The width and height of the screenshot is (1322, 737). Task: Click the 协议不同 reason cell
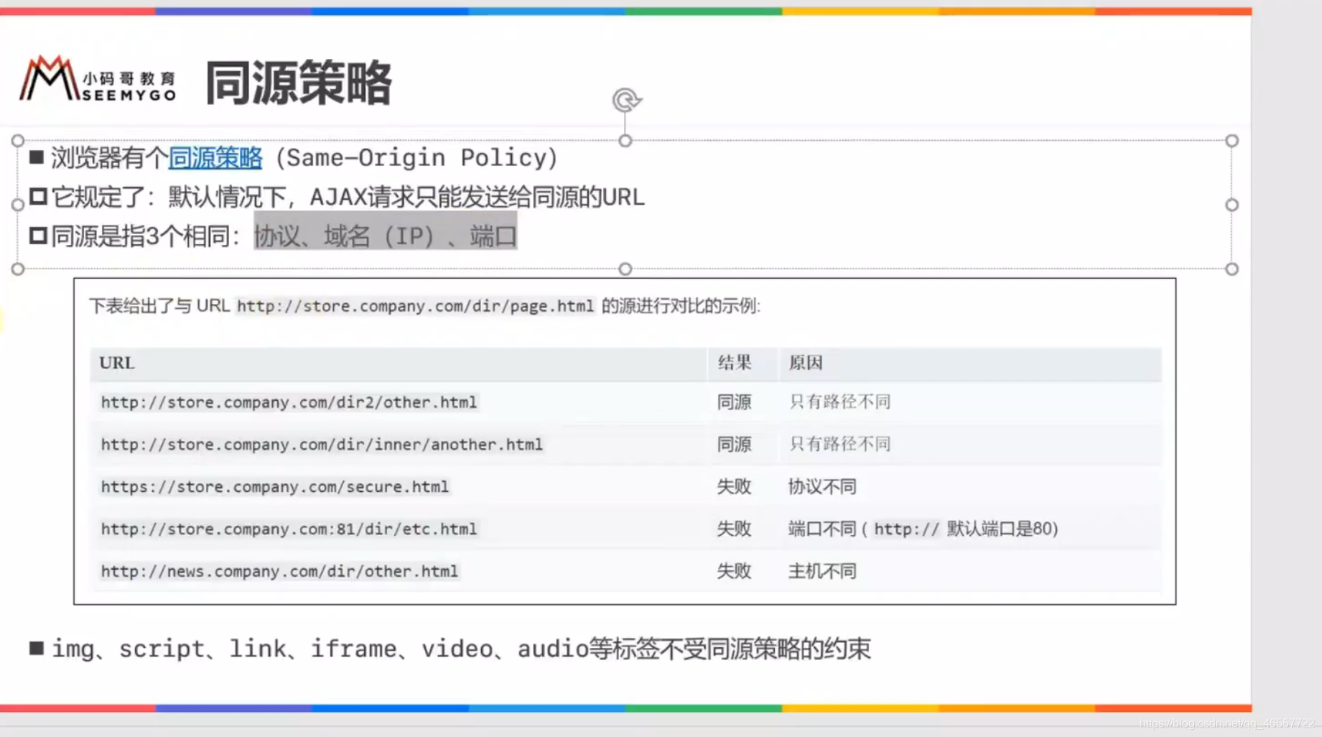click(x=822, y=487)
